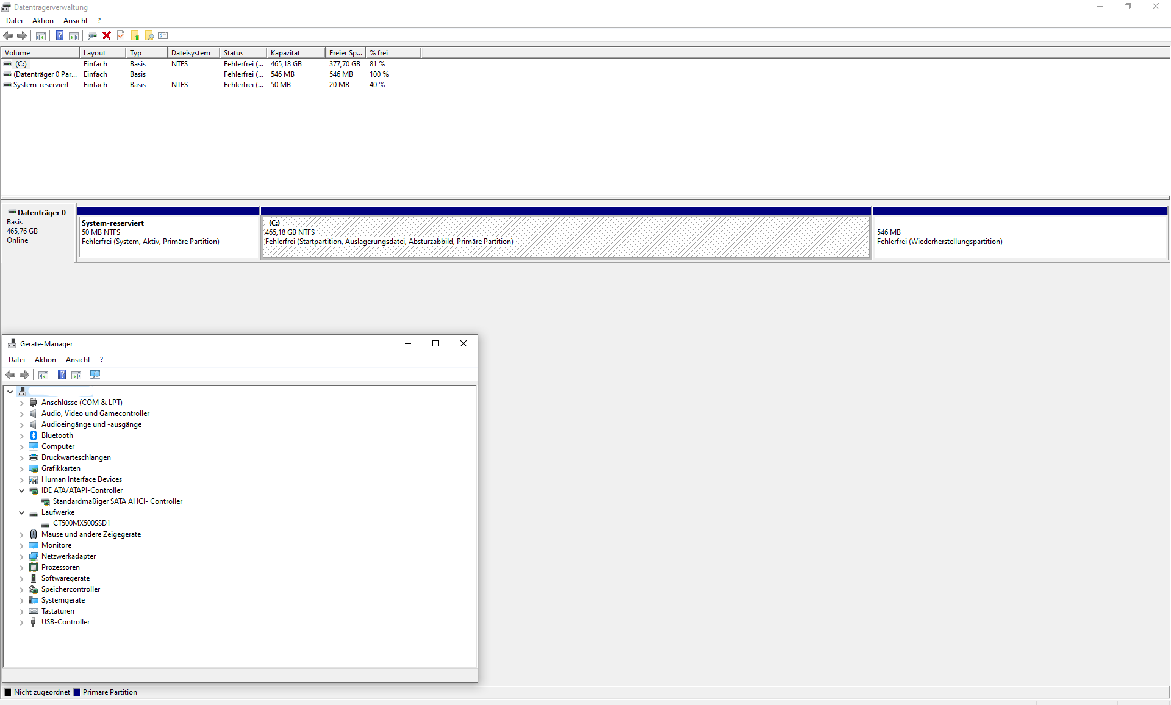
Task: Open Ansicht menu in Geräte-Manager
Action: (77, 360)
